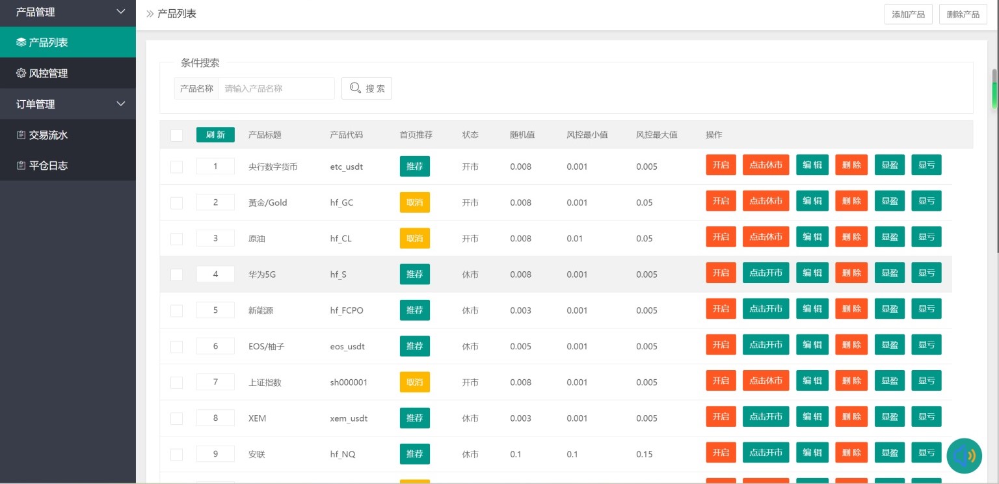999x484 pixels.
Task: Collapse the 订单管理 menu chevron
Action: tap(121, 103)
